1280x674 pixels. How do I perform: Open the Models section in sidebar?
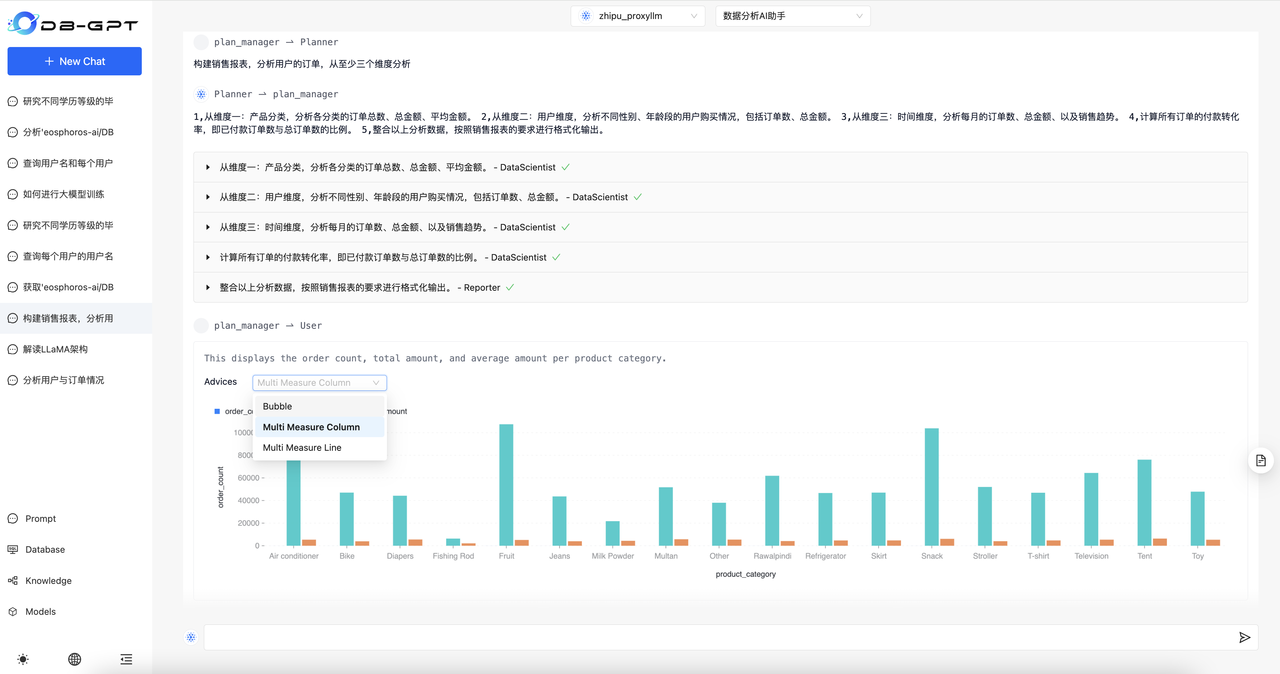40,612
